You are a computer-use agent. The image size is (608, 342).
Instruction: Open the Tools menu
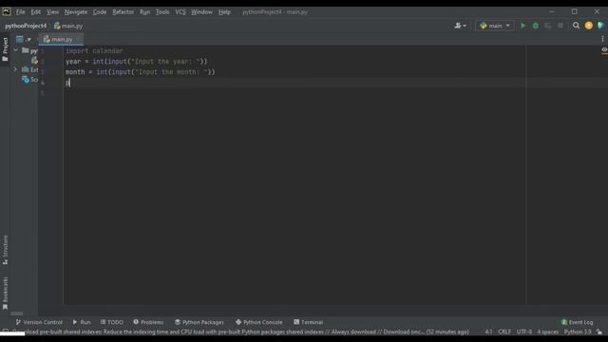click(162, 12)
